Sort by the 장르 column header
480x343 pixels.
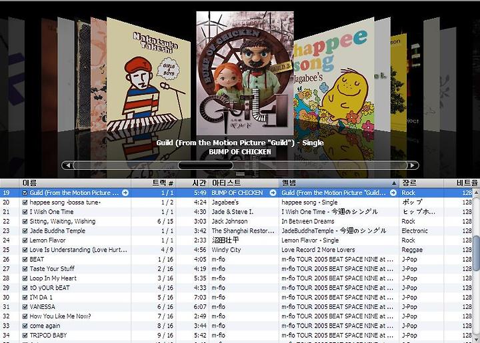(x=421, y=183)
